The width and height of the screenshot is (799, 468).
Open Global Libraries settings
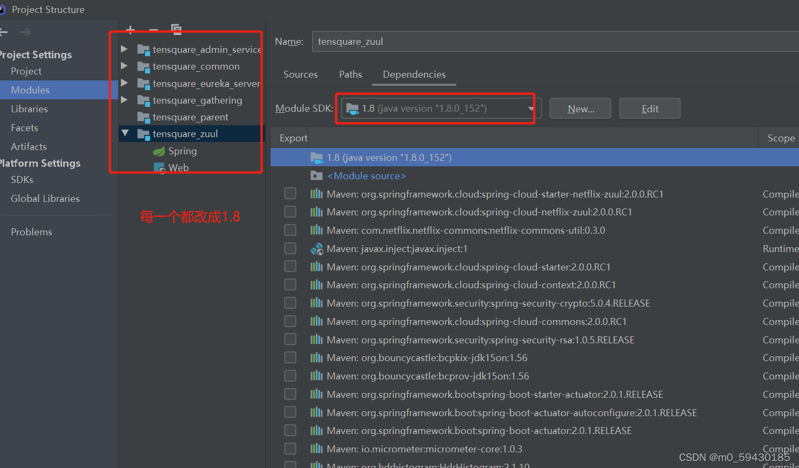pyautogui.click(x=45, y=199)
